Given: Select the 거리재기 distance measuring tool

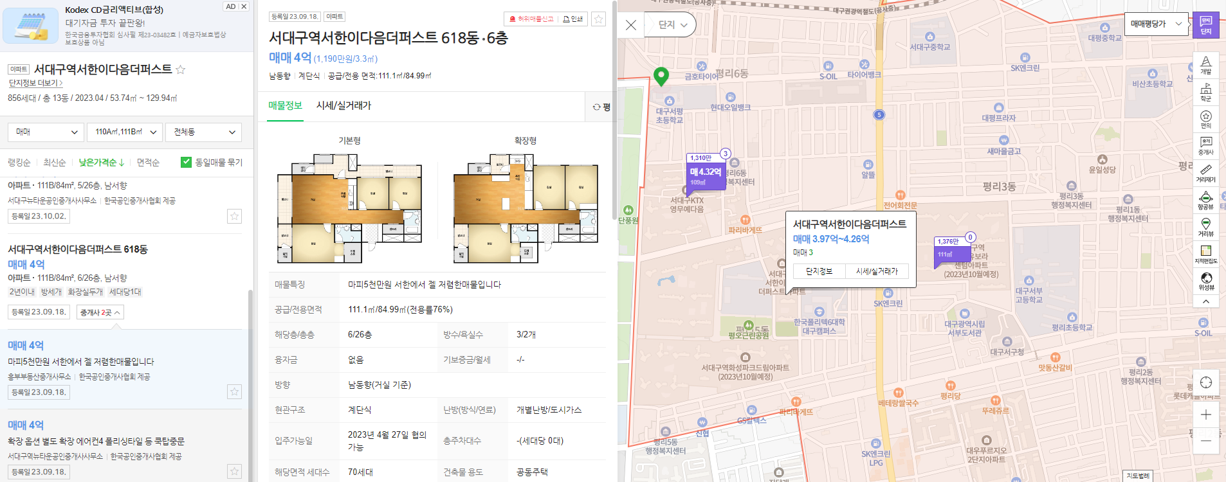Looking at the screenshot, I should point(1205,173).
